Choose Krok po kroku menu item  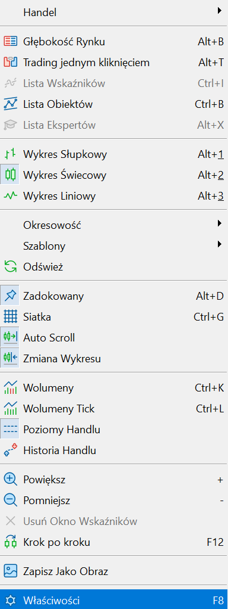(114, 542)
